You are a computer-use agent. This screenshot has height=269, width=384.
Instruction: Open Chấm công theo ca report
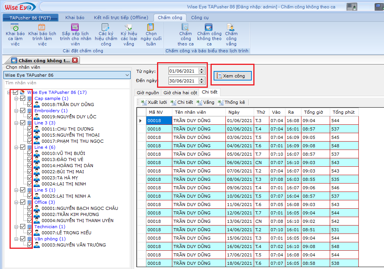click(185, 27)
